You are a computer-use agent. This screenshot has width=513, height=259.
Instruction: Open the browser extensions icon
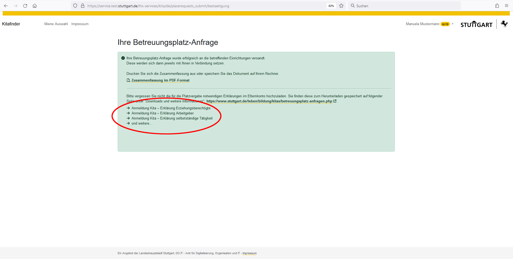click(x=497, y=6)
